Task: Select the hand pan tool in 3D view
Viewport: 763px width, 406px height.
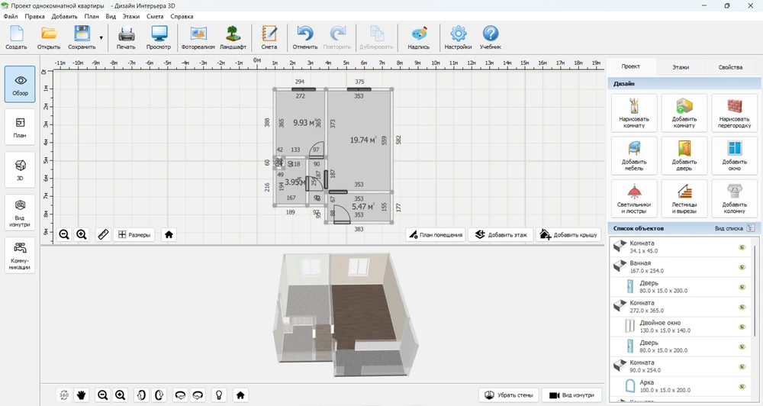Action: point(82,395)
